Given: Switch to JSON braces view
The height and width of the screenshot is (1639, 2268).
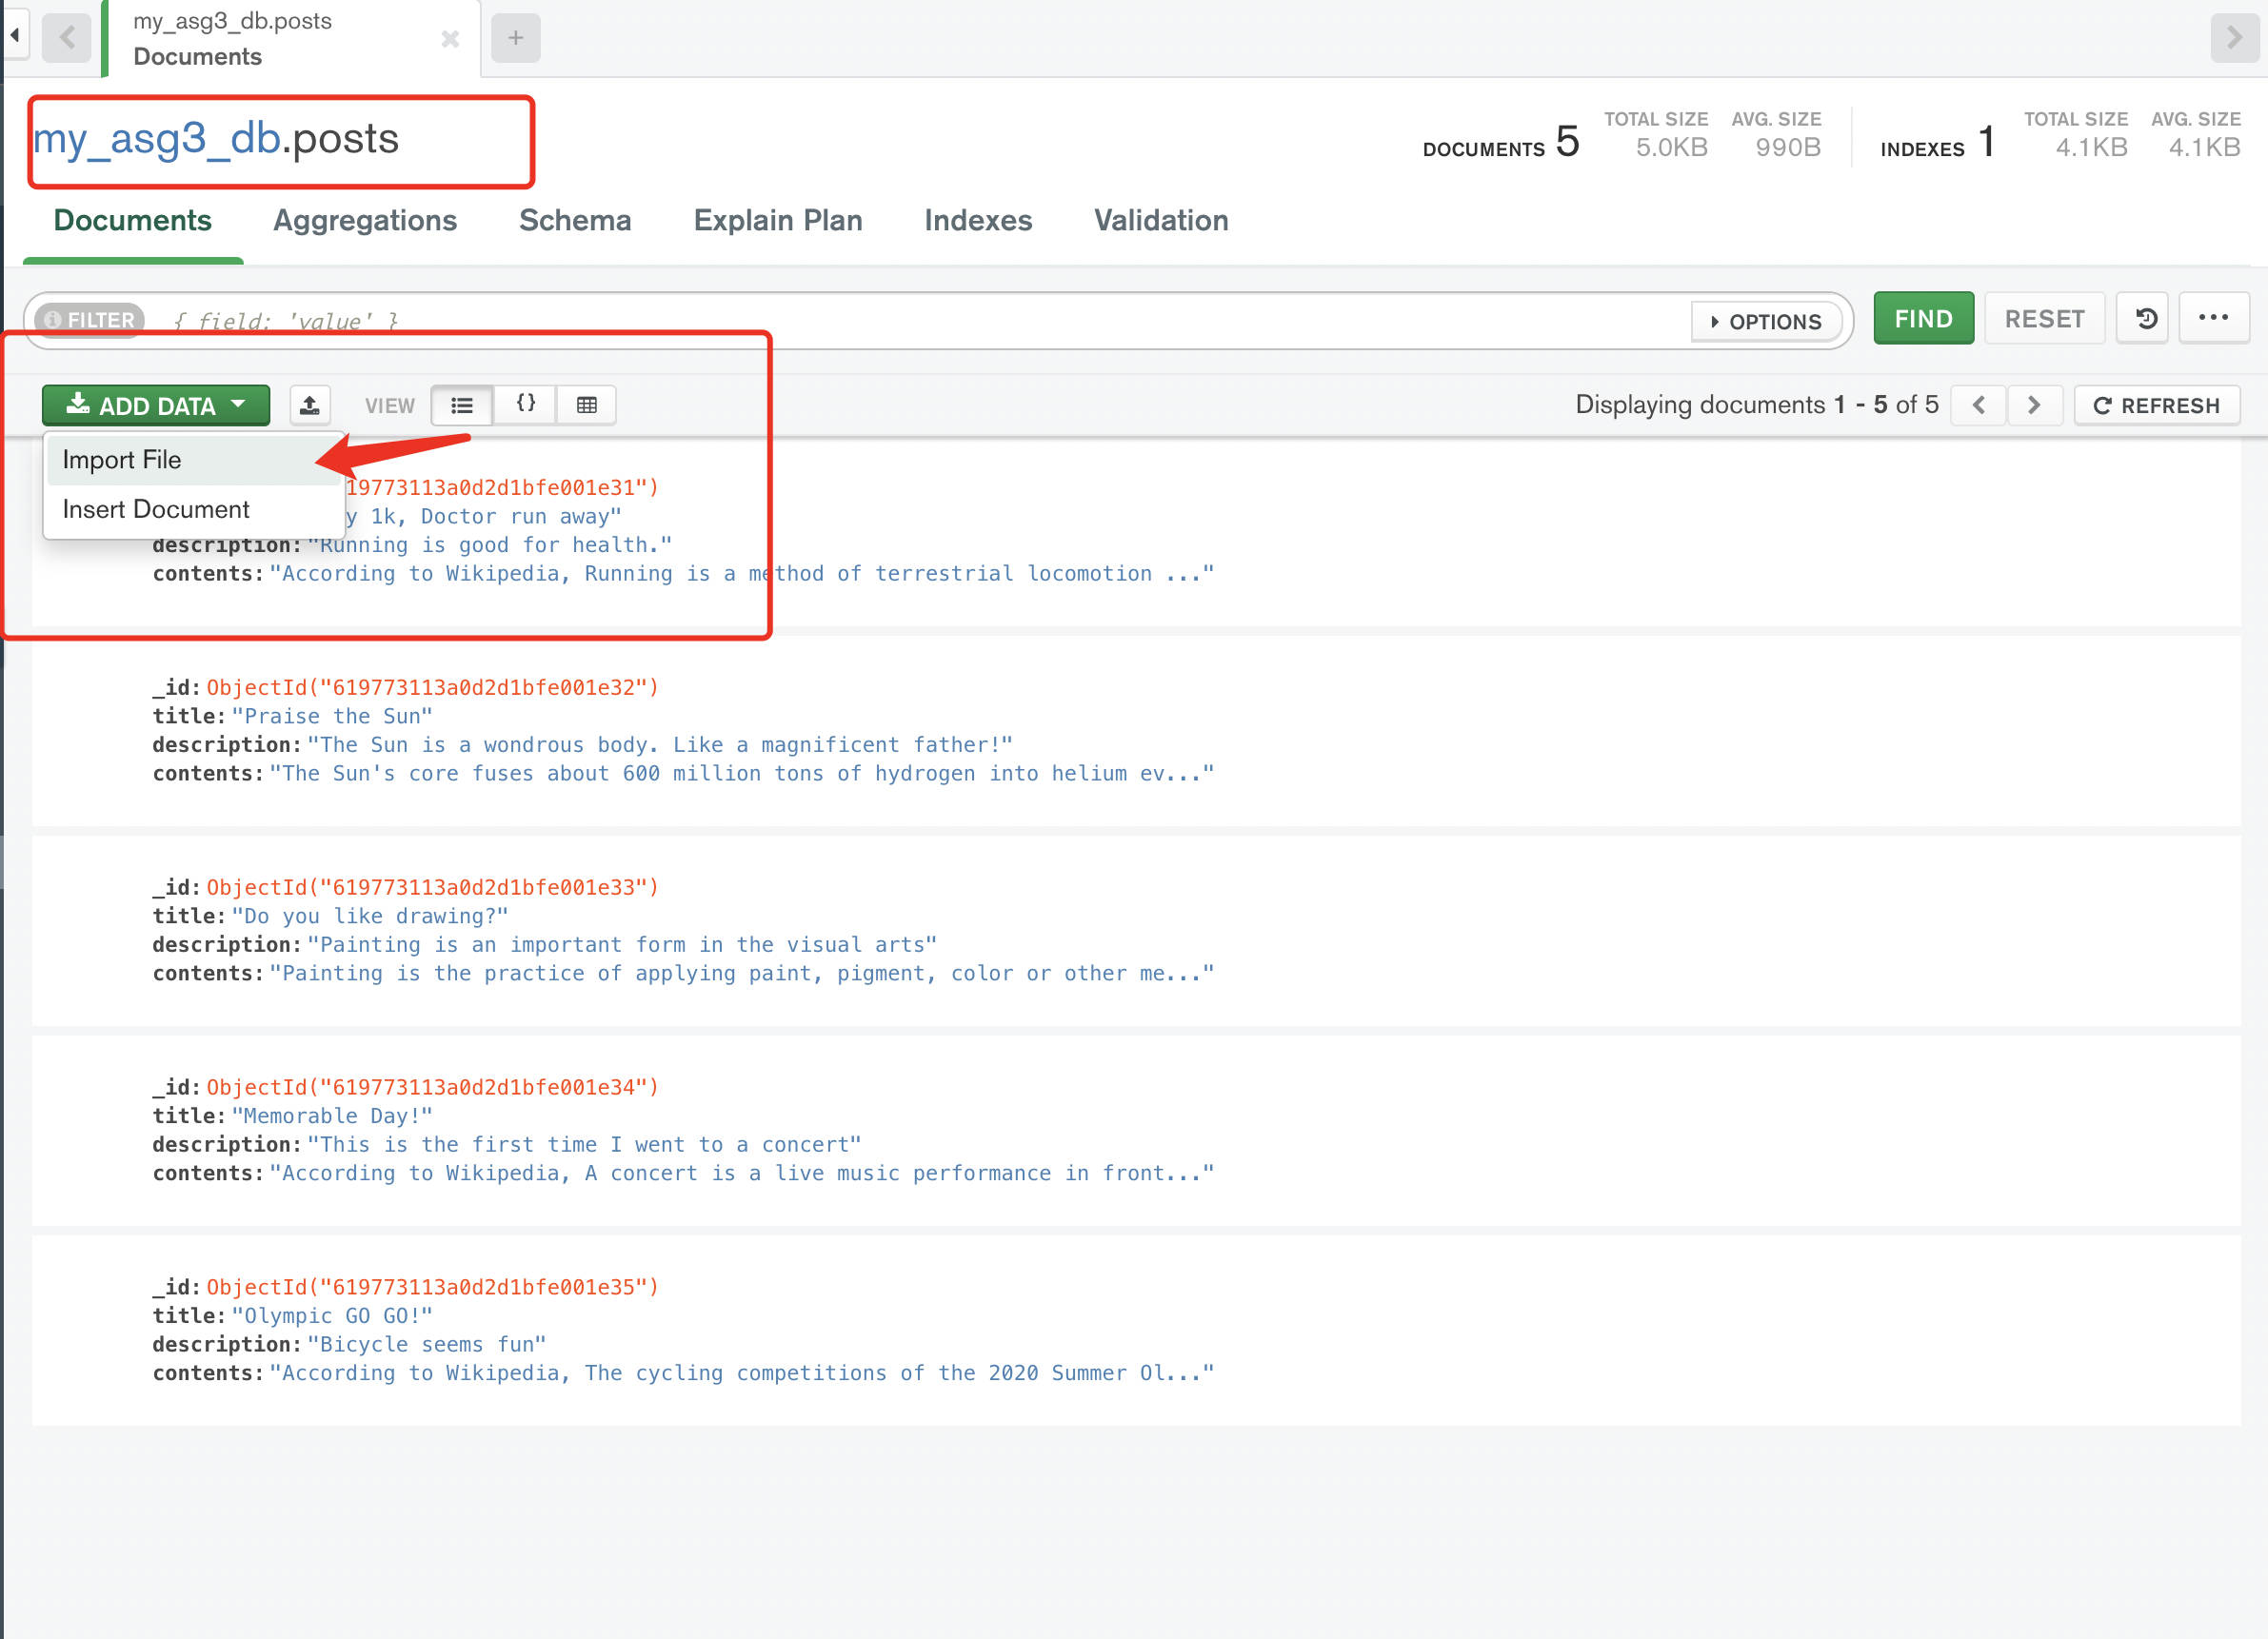Looking at the screenshot, I should [x=525, y=405].
